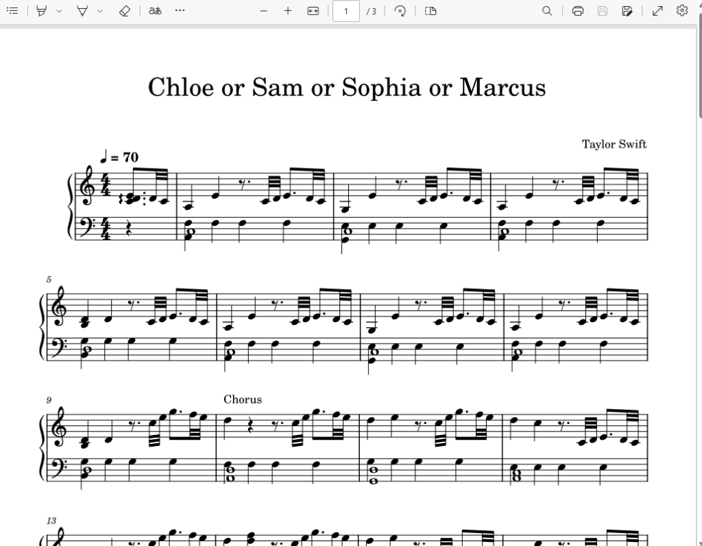This screenshot has height=546, width=702.
Task: Click the page number input field
Action: tap(346, 11)
